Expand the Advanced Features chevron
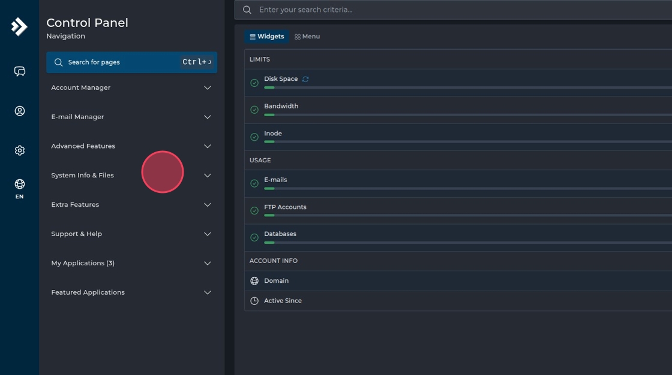672x375 pixels. [x=208, y=146]
